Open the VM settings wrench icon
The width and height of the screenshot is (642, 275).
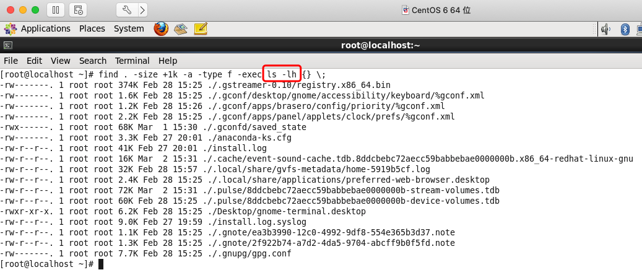(127, 11)
